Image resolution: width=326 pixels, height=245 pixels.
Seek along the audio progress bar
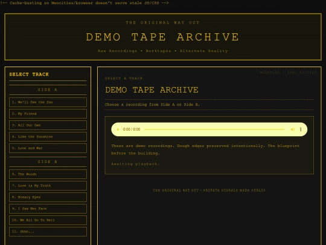tap(214, 129)
